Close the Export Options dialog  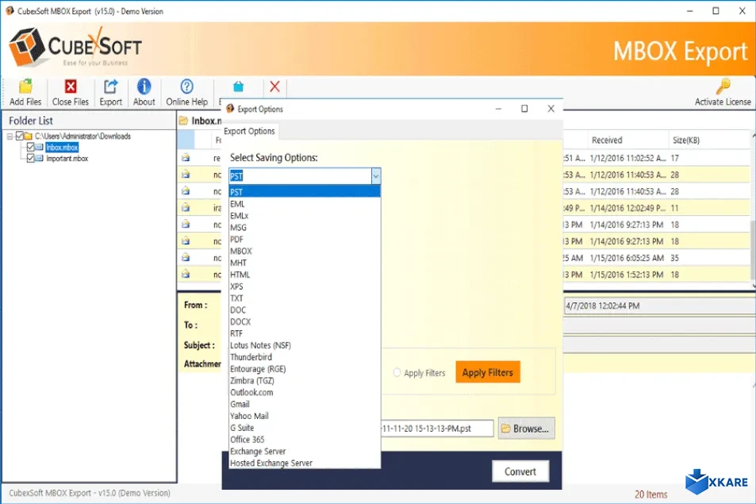(551, 109)
